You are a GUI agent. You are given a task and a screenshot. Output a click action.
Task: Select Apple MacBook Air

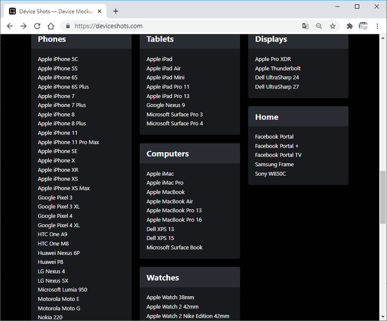[x=170, y=201]
